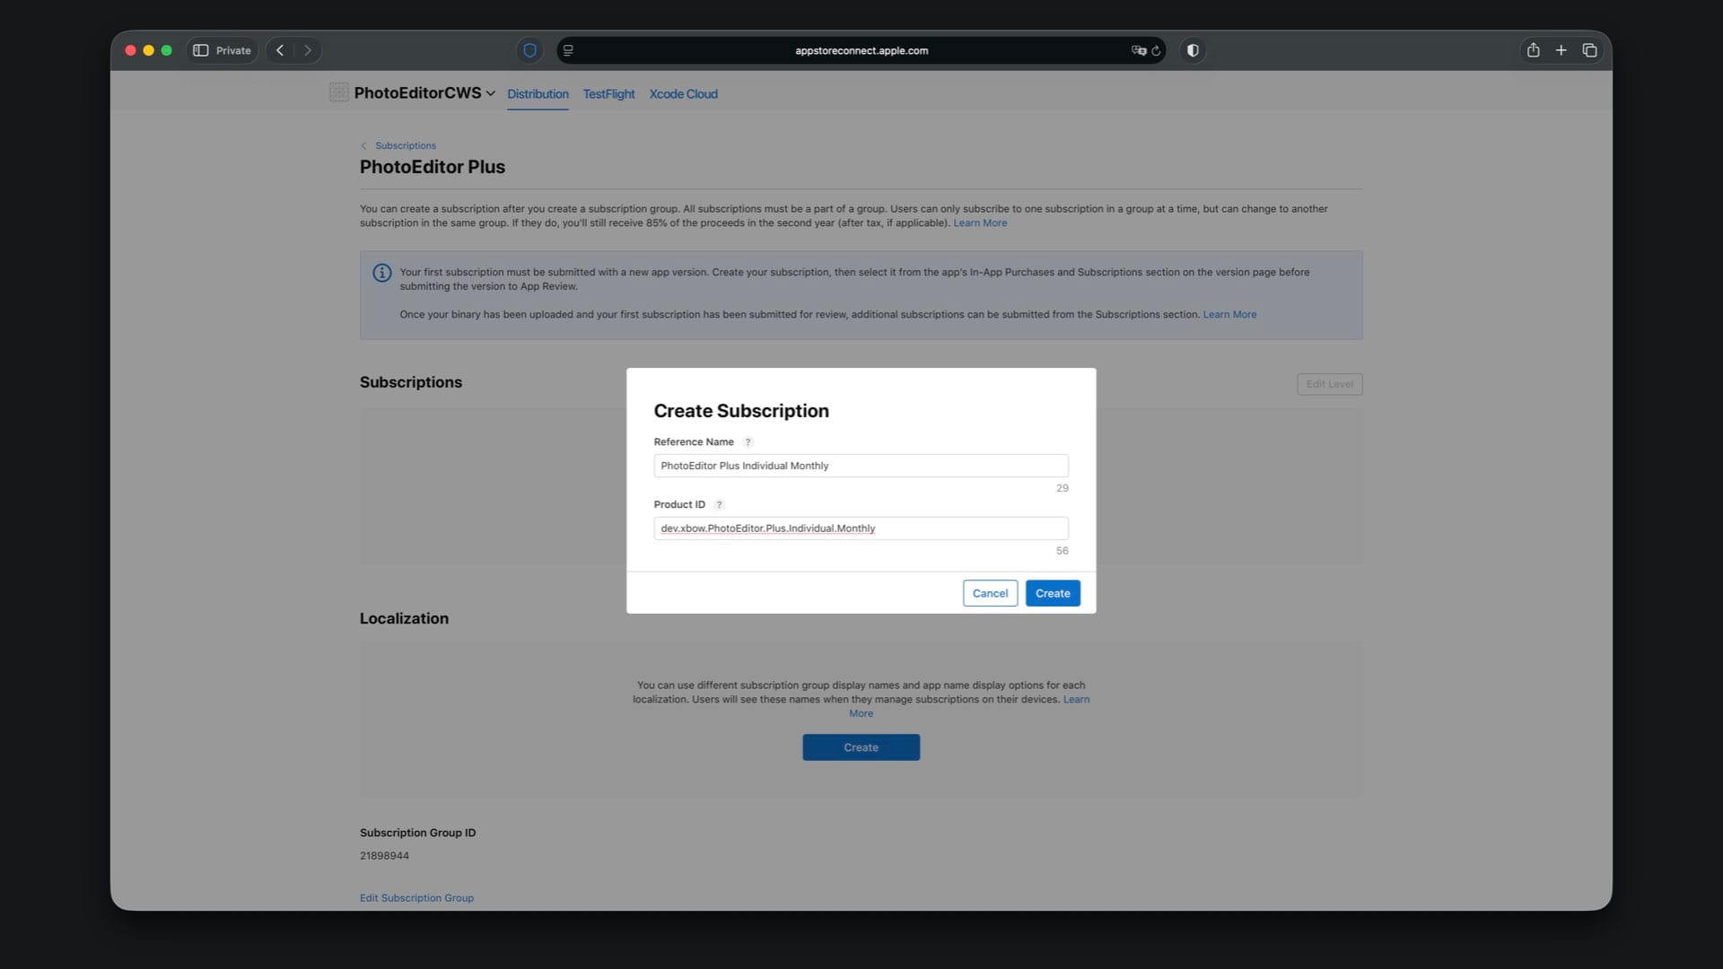The image size is (1723, 969).
Task: Click the Reference Name help question mark
Action: pyautogui.click(x=748, y=442)
